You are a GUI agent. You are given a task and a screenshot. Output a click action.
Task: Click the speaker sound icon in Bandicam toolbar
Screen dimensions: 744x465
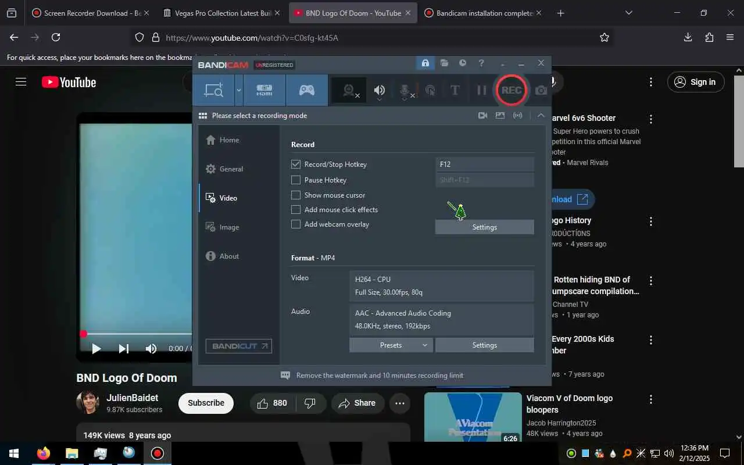[380, 90]
